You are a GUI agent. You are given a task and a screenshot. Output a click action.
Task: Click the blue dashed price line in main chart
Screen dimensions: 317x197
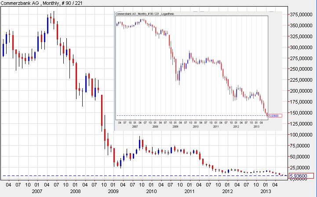pos(145,176)
